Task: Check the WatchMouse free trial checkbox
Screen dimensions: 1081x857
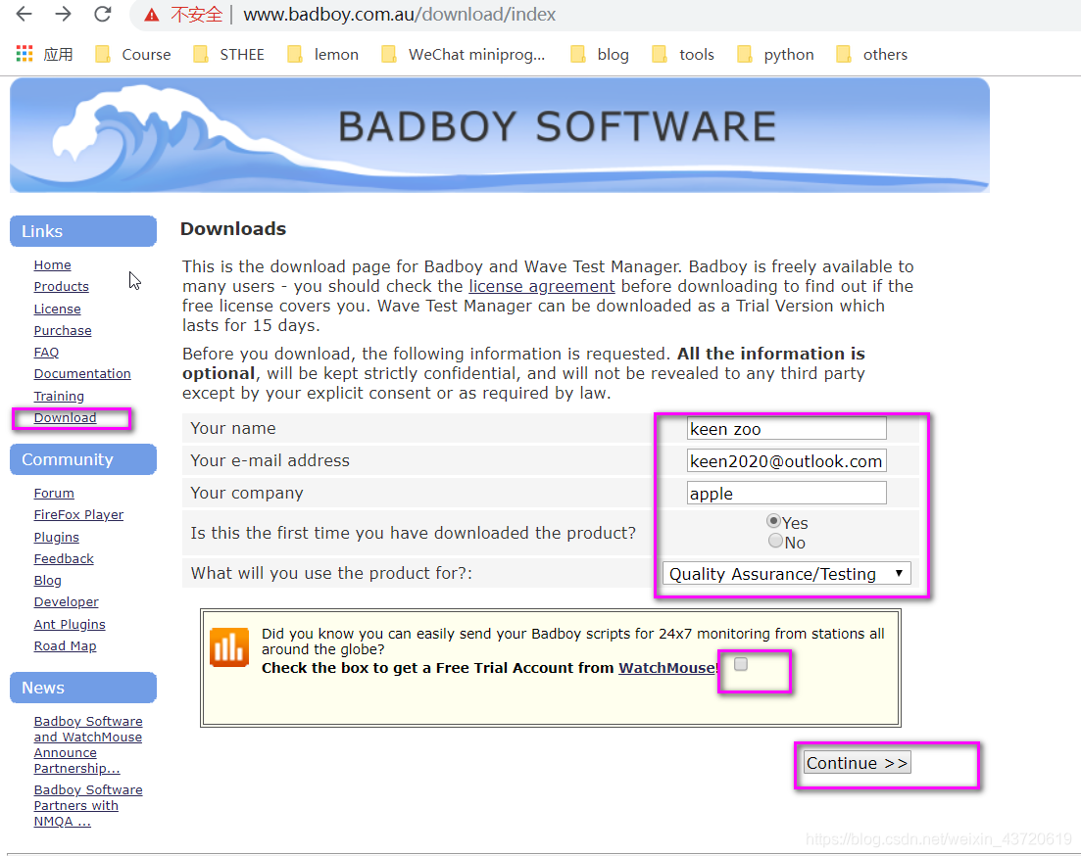Action: click(741, 664)
